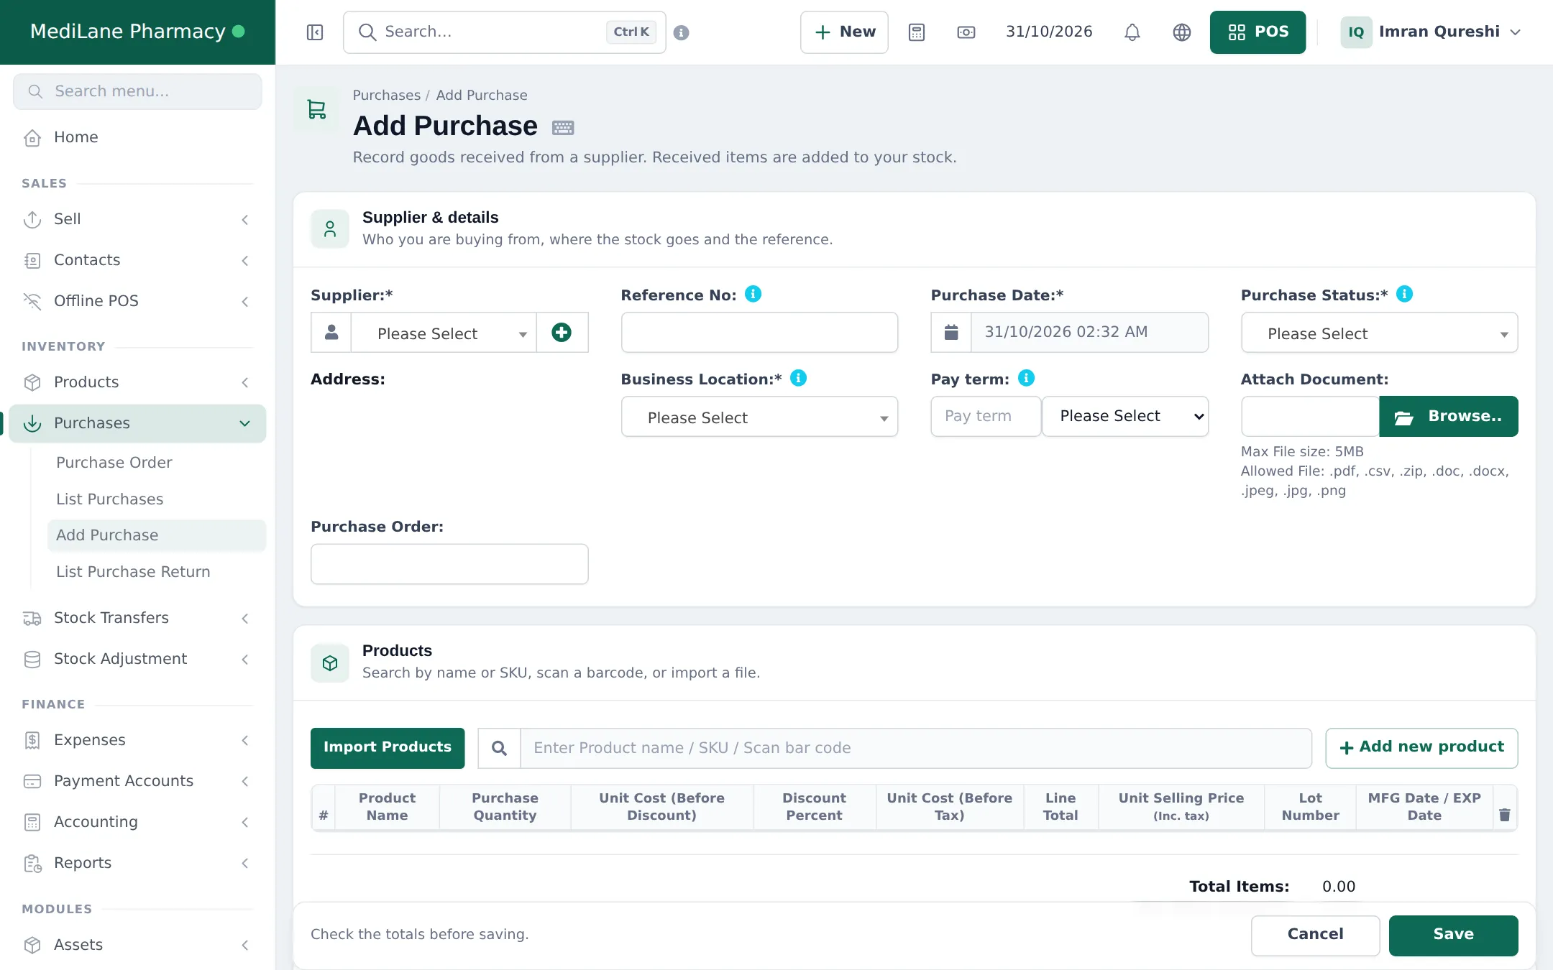Focus the Search menu field in sidebar
The image size is (1553, 970).
click(137, 91)
